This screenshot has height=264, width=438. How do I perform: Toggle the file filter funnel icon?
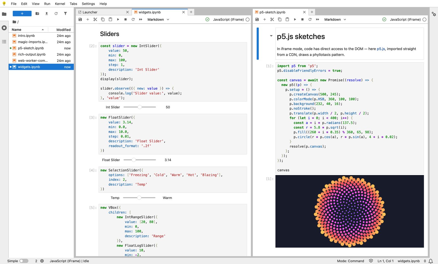pyautogui.click(x=65, y=13)
